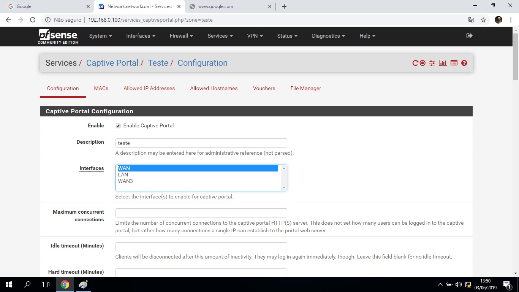Stop the captive portal service icon
The image size is (519, 292).
pyautogui.click(x=422, y=63)
